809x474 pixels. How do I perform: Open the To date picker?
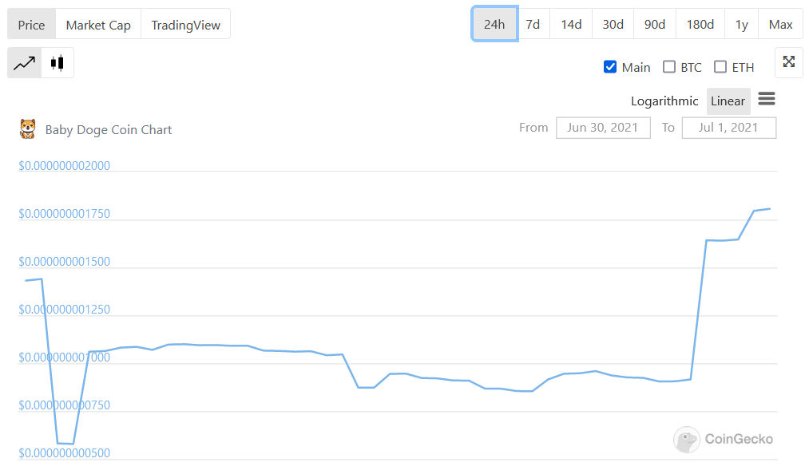click(728, 127)
